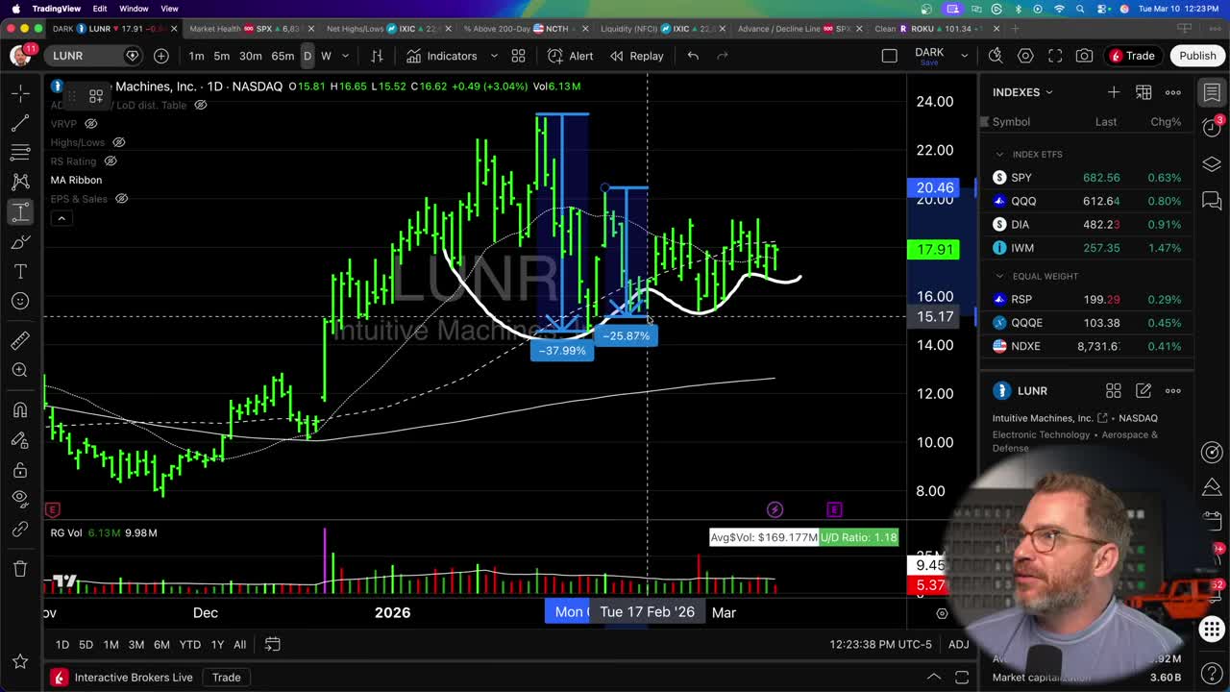Viewport: 1230px width, 692px height.
Task: Open the weekly timeframe dropdown
Action: point(344,56)
